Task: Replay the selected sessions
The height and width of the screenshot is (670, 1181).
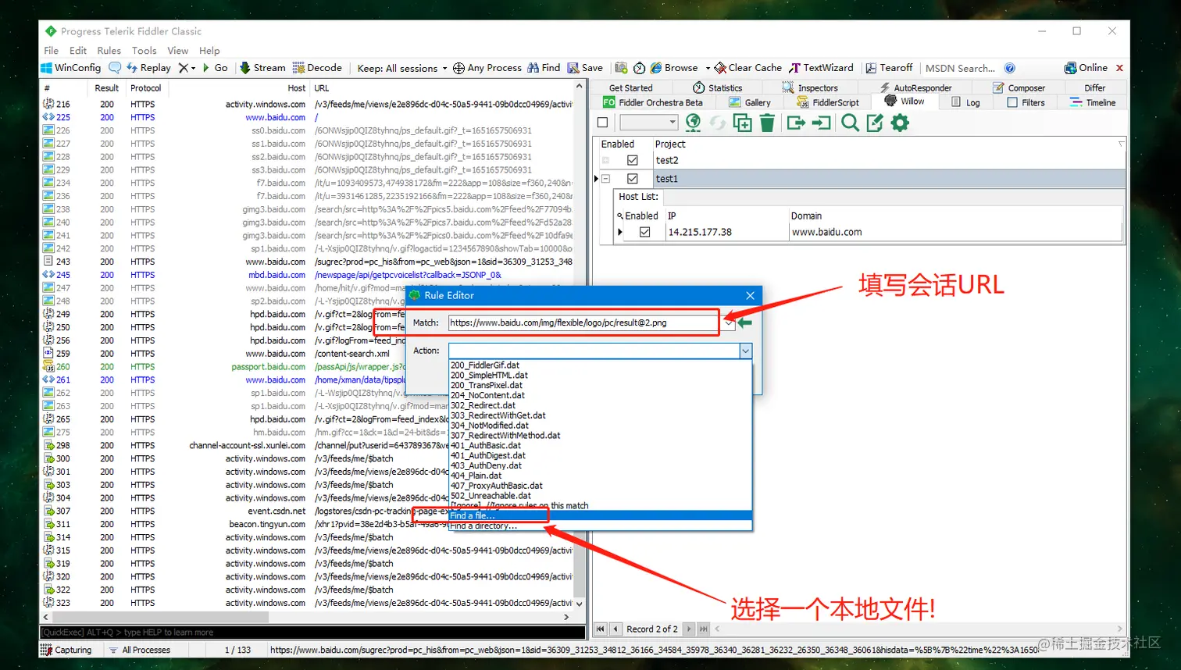Action: point(149,68)
